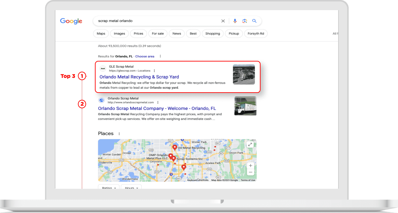
Task: Click the Choose area link
Action: click(x=145, y=56)
